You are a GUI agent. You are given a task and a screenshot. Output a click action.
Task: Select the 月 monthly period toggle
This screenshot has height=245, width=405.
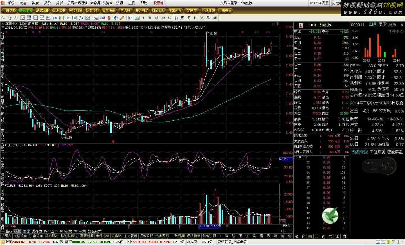point(189,18)
